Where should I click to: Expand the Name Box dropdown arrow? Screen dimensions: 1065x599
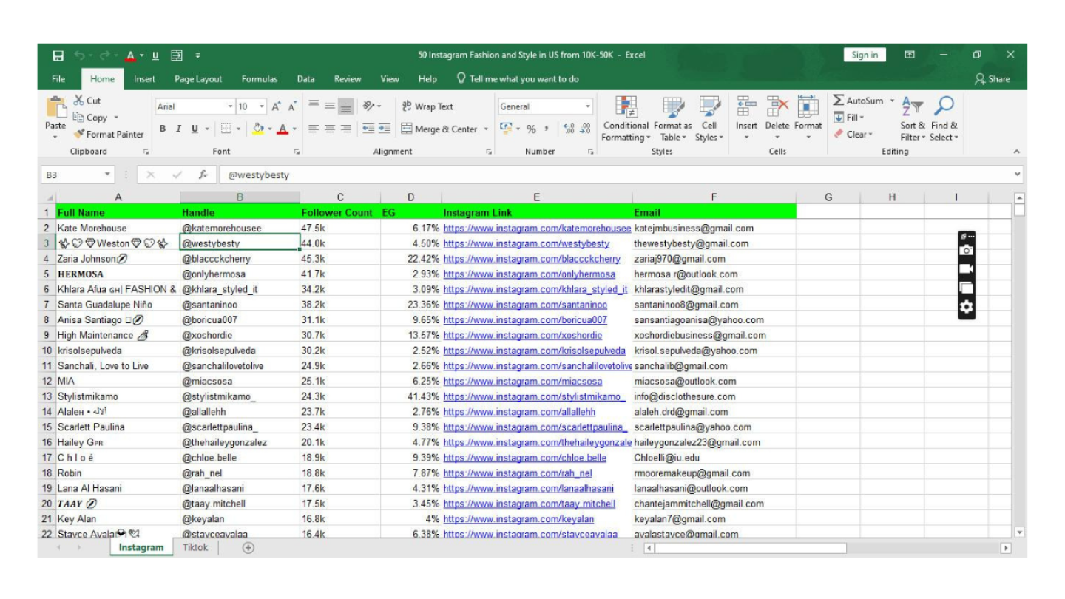pyautogui.click(x=108, y=175)
